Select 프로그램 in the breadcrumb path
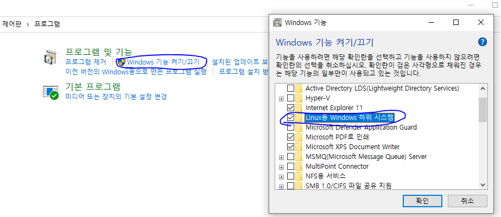 click(x=47, y=24)
